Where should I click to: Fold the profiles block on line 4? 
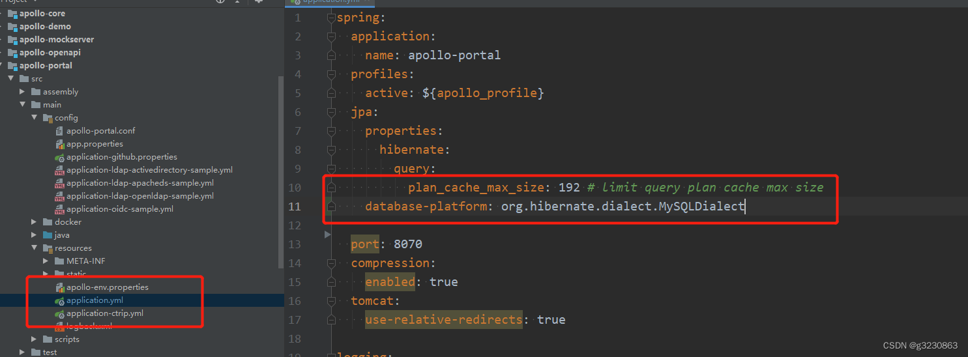pyautogui.click(x=331, y=75)
